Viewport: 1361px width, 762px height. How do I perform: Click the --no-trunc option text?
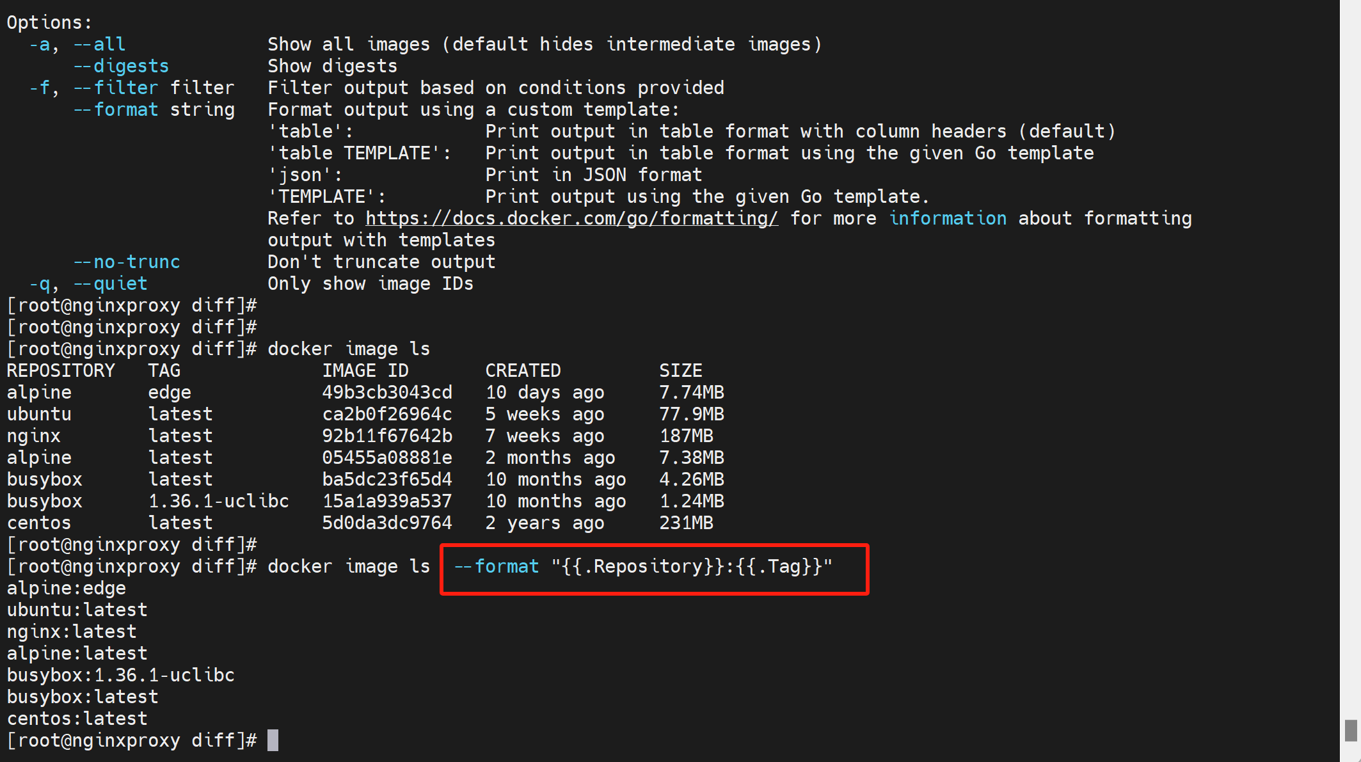[x=127, y=262]
